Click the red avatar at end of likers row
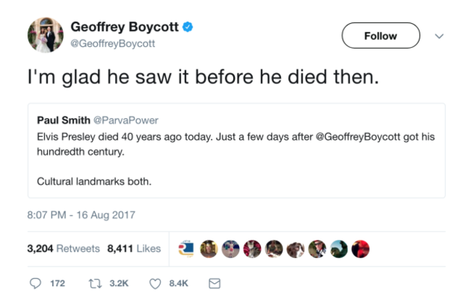This screenshot has height=305, width=471. tap(360, 248)
